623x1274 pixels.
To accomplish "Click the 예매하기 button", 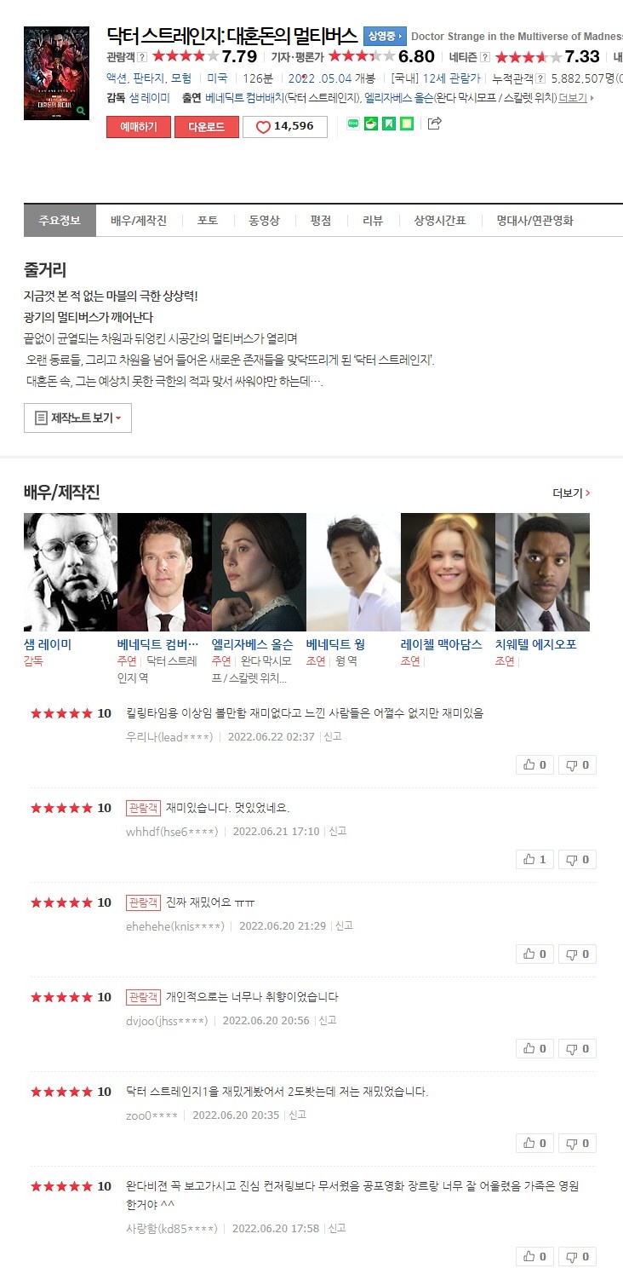I will [x=139, y=126].
